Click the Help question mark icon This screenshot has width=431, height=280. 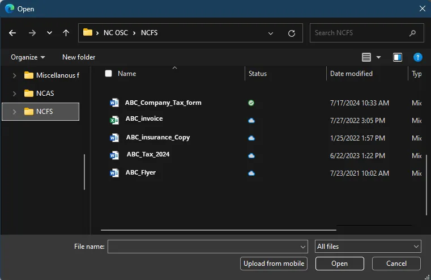[x=417, y=57]
